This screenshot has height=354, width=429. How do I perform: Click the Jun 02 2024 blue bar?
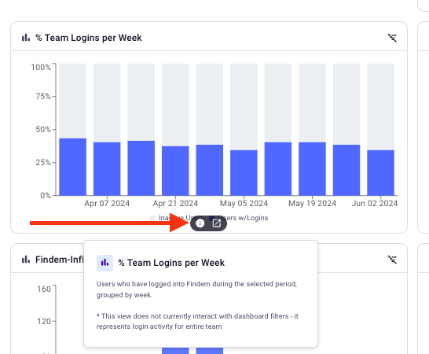(x=380, y=172)
